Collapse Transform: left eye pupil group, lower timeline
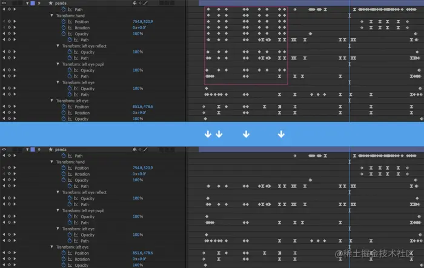 click(58, 210)
